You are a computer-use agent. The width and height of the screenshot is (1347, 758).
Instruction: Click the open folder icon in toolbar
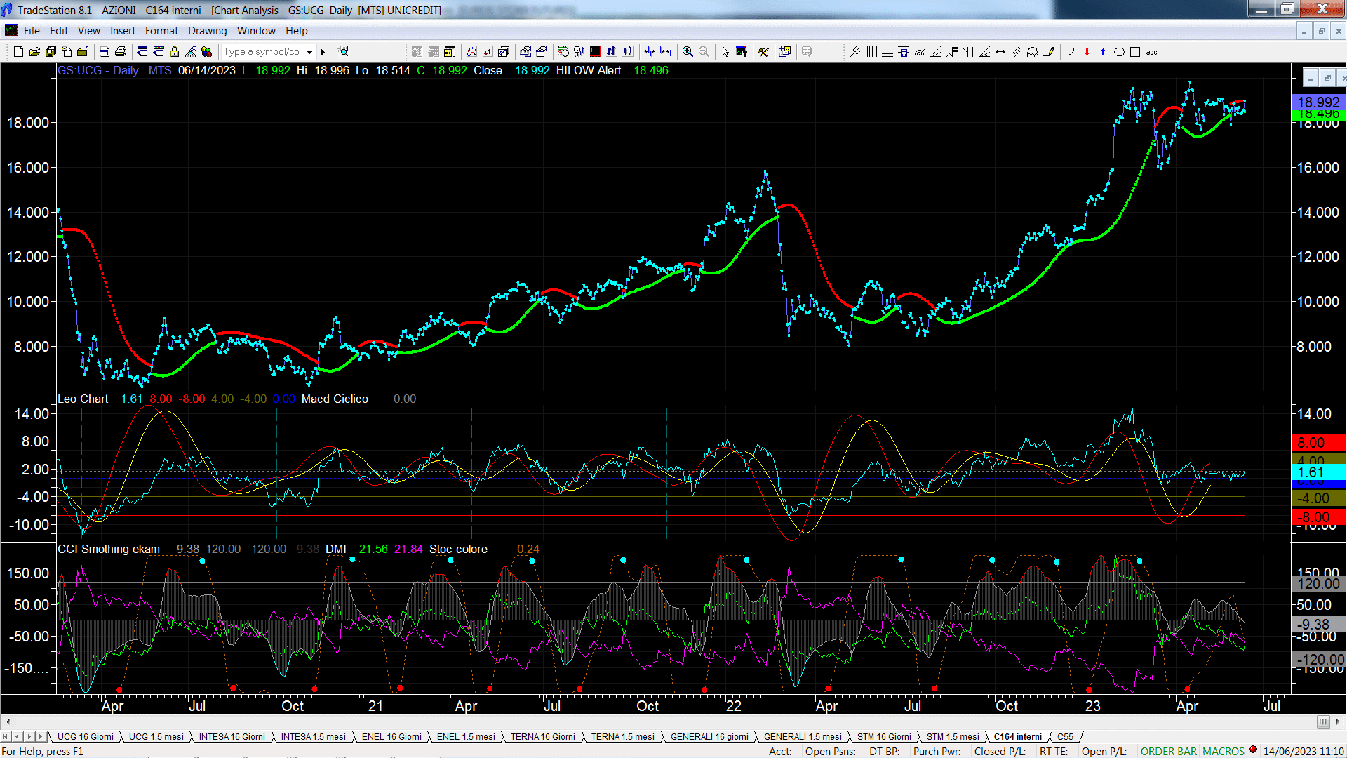(x=34, y=52)
